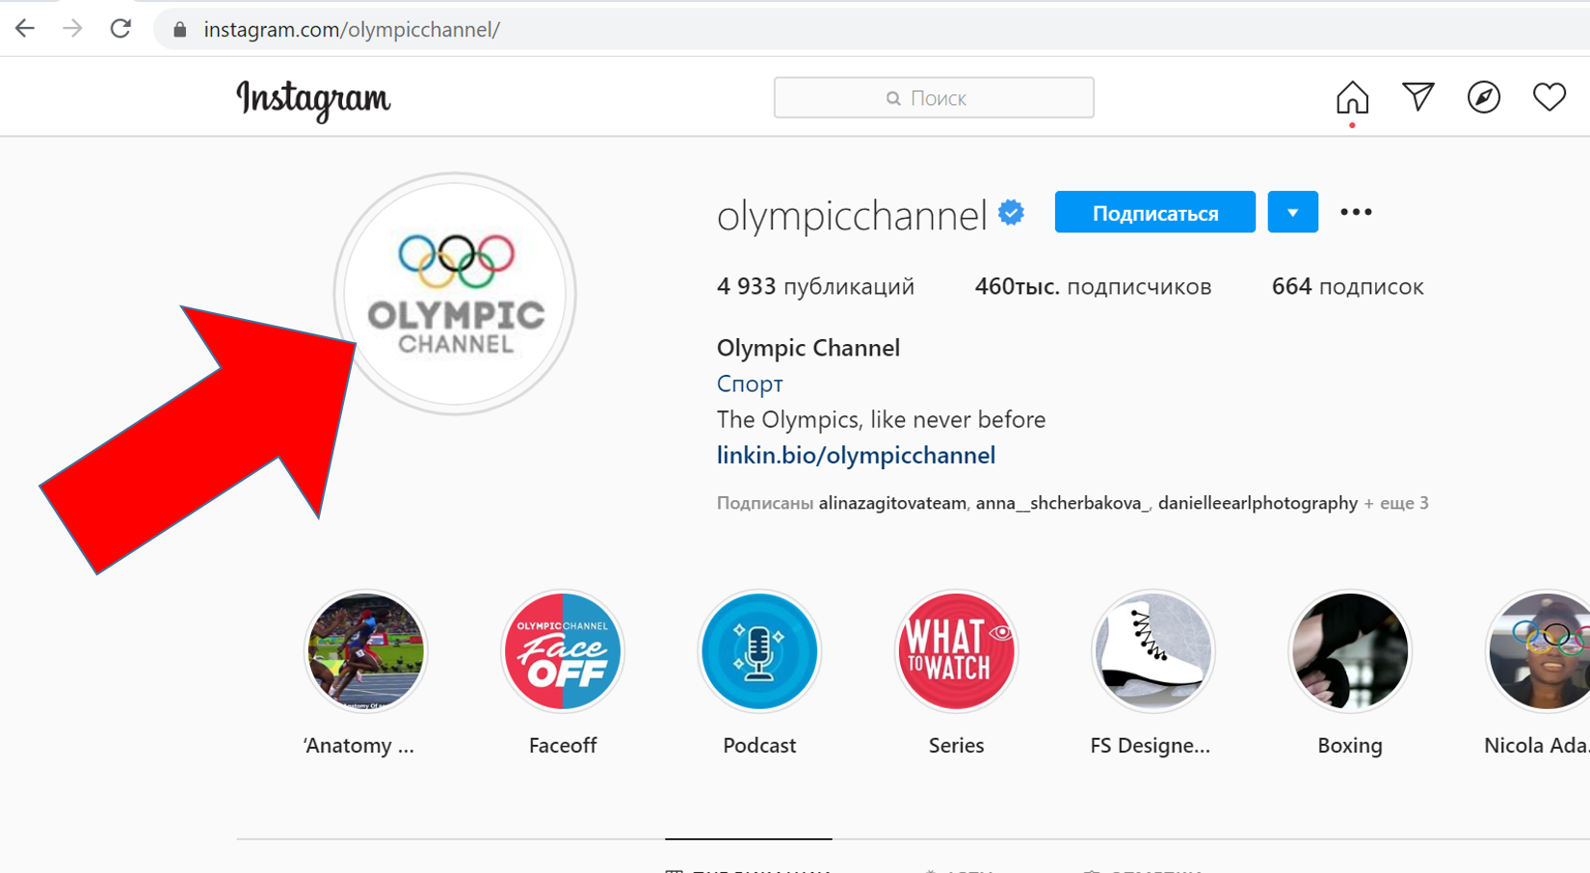This screenshot has width=1590, height=873.
Task: Open the Nicola Ada... story highlight
Action: point(1539,651)
